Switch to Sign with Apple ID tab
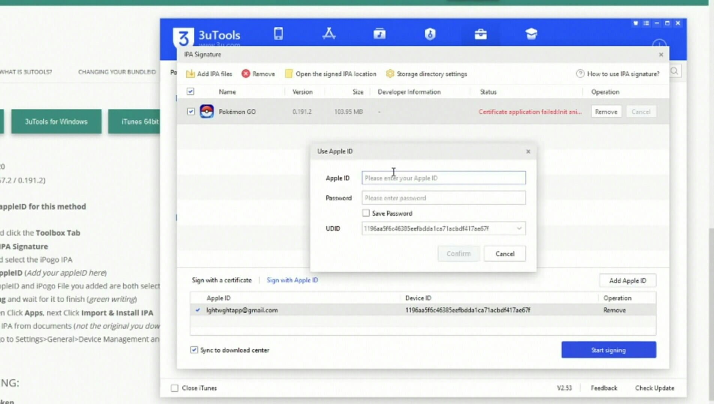Screen dimensions: 714x404 tap(292, 280)
